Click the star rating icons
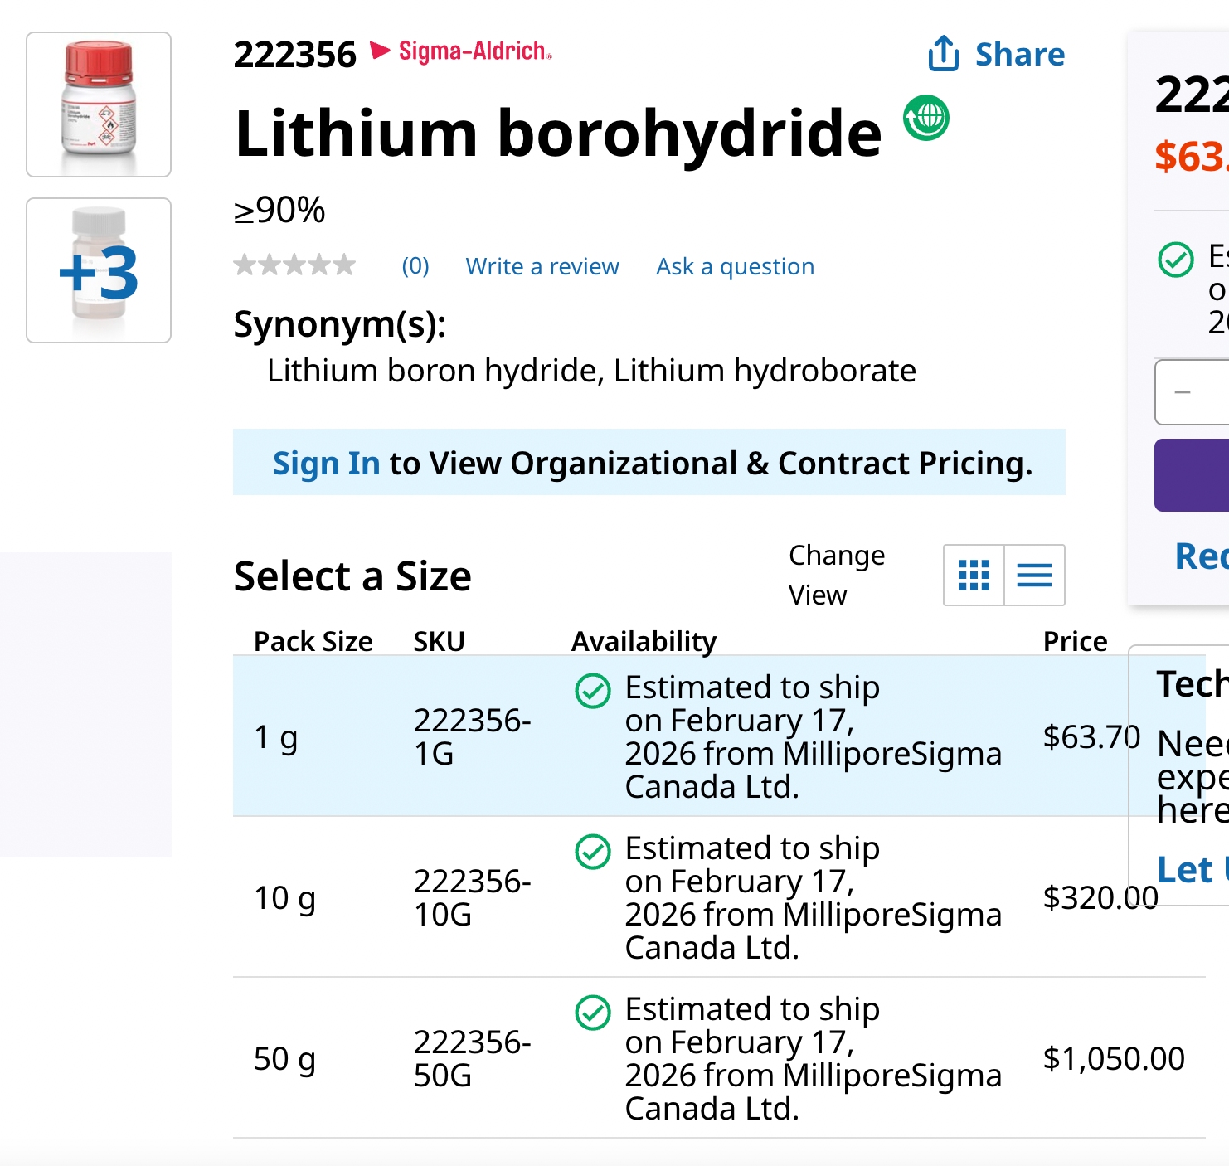Viewport: 1229px width, 1166px height. pos(294,265)
